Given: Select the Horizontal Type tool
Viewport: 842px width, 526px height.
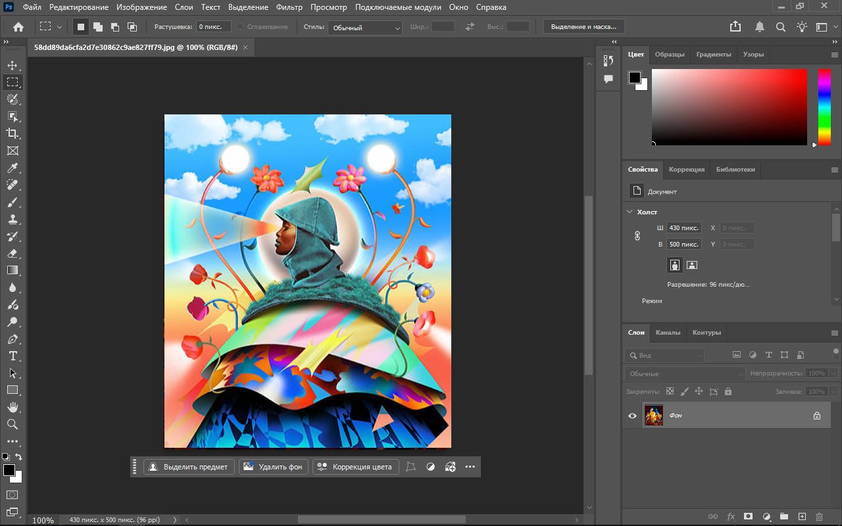Looking at the screenshot, I should (x=12, y=356).
